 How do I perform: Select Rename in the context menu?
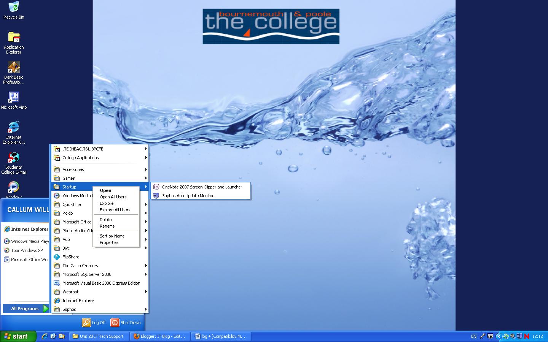(116, 226)
